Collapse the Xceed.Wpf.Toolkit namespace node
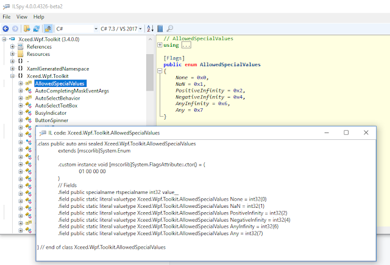The height and width of the screenshot is (265, 390). [12, 76]
